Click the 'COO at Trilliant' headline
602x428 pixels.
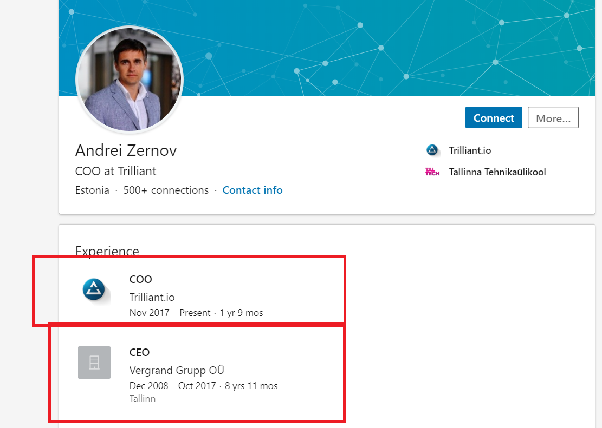point(115,171)
